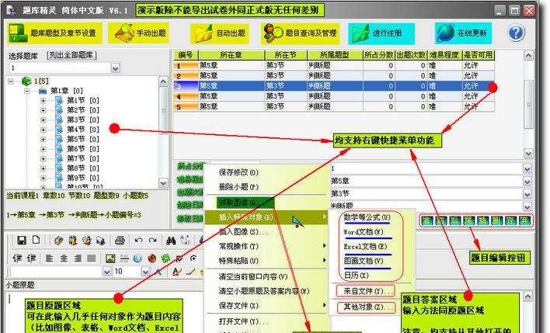Select table row 1 in question list
This screenshot has width=550, height=333.
(x=334, y=65)
